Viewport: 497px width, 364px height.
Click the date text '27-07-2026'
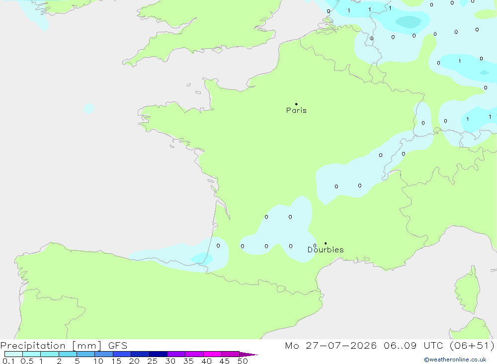tap(341, 346)
